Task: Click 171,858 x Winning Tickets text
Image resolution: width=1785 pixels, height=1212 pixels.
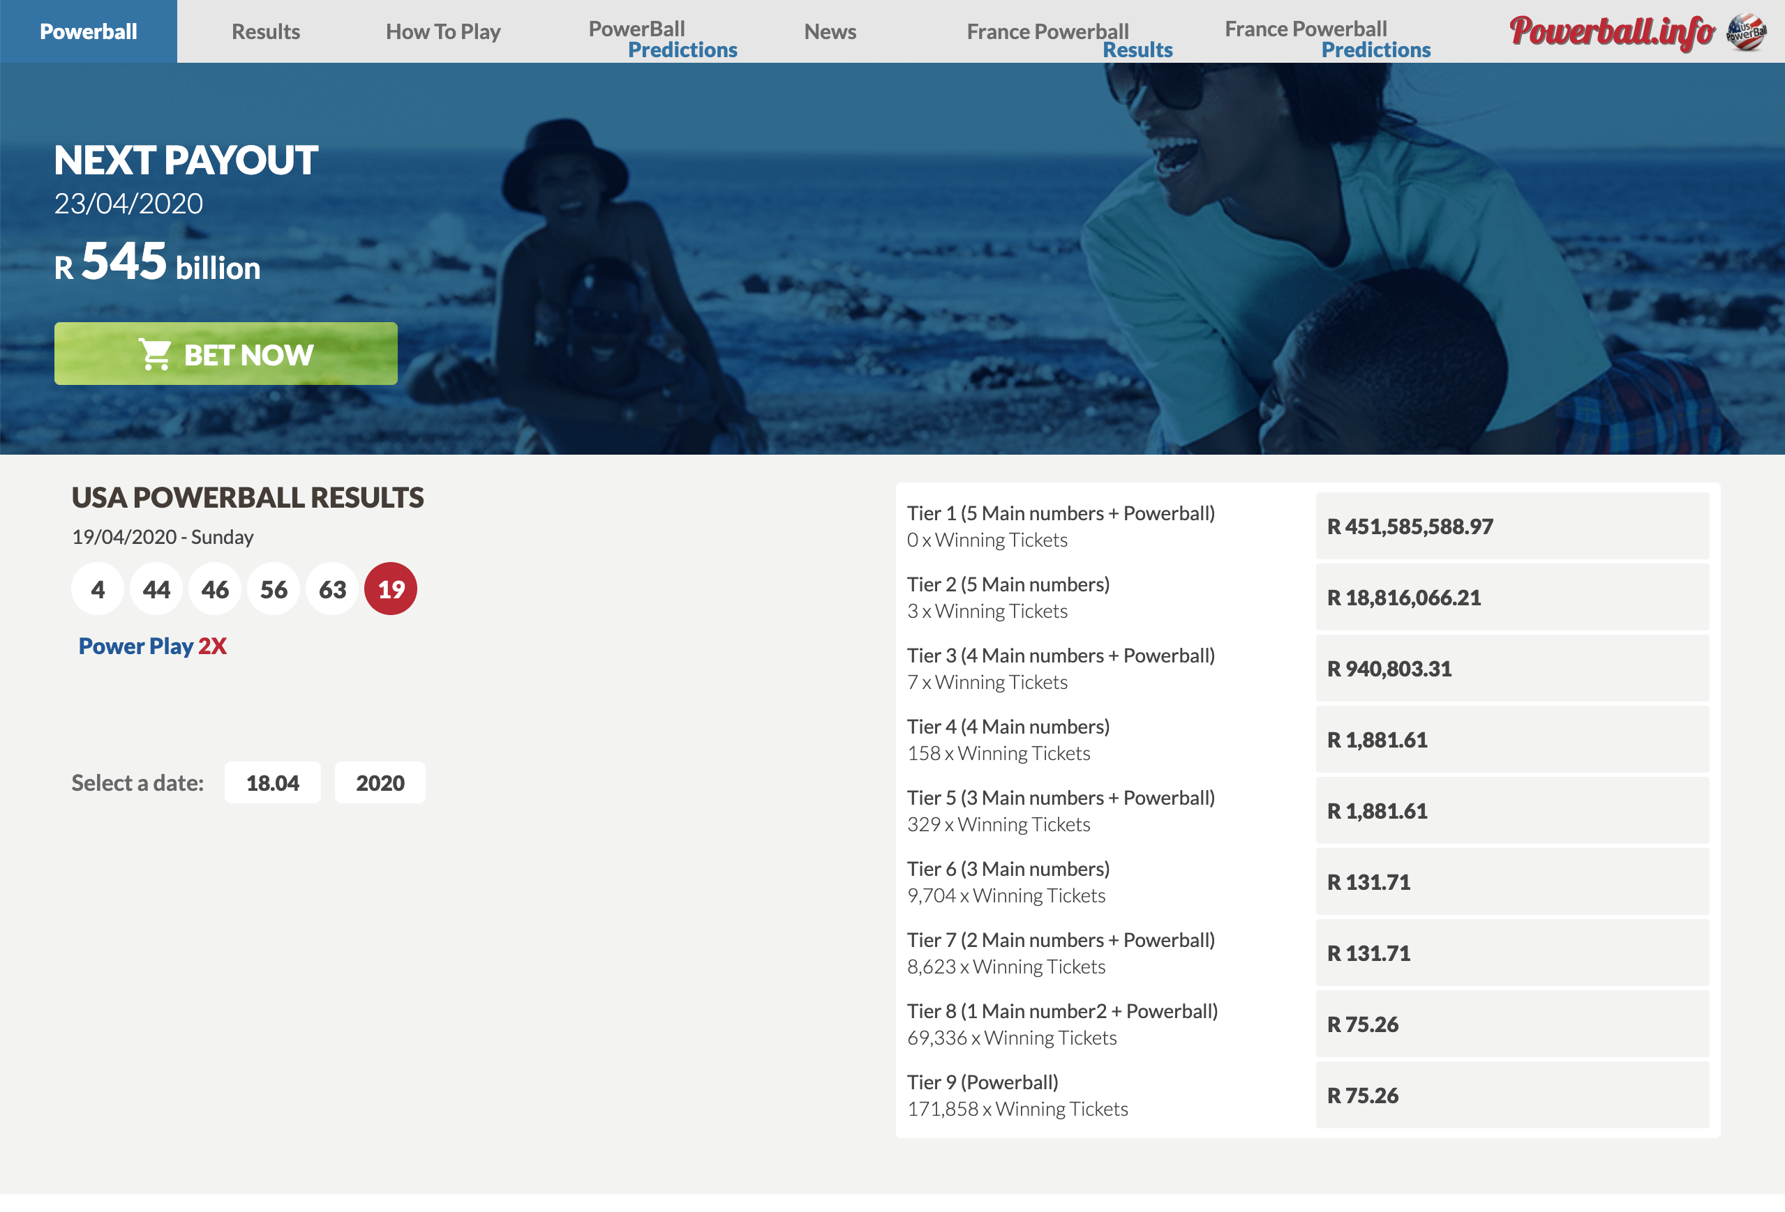Action: pyautogui.click(x=1017, y=1110)
